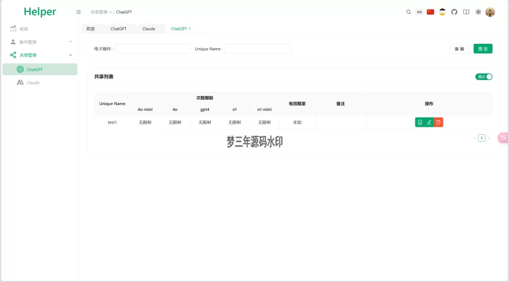Click the 未知 cell in test1 row
The width and height of the screenshot is (509, 282).
point(297,122)
